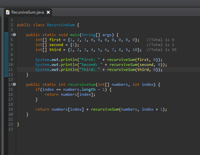
Task: Click numbers.length in the if condition
Action: point(79,89)
